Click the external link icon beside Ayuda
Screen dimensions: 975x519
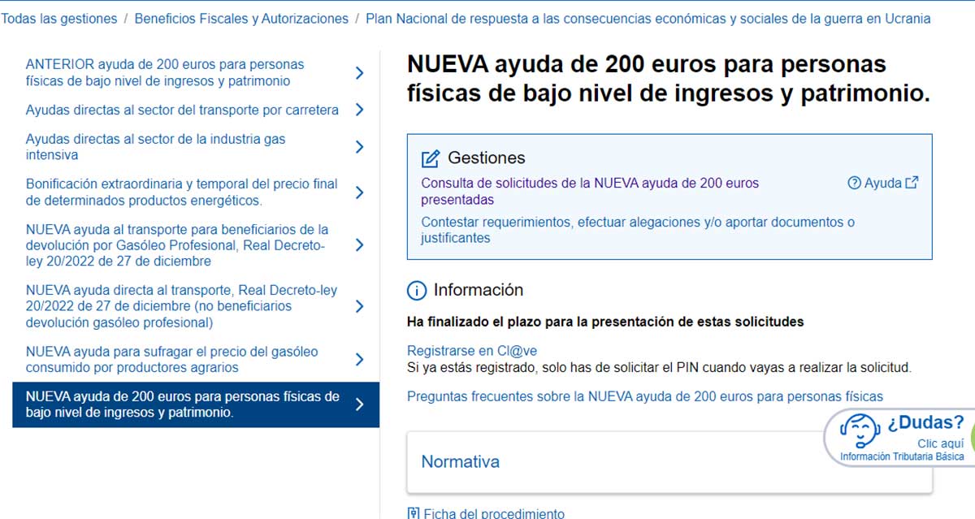912,183
